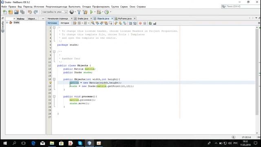The image size is (261, 147).
Task: Click the Comment code icon
Action: [x=150, y=23]
